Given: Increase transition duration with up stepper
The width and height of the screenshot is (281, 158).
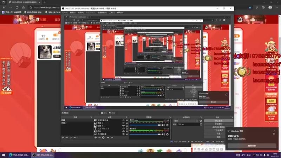Looking at the screenshot, I should 201,124.
